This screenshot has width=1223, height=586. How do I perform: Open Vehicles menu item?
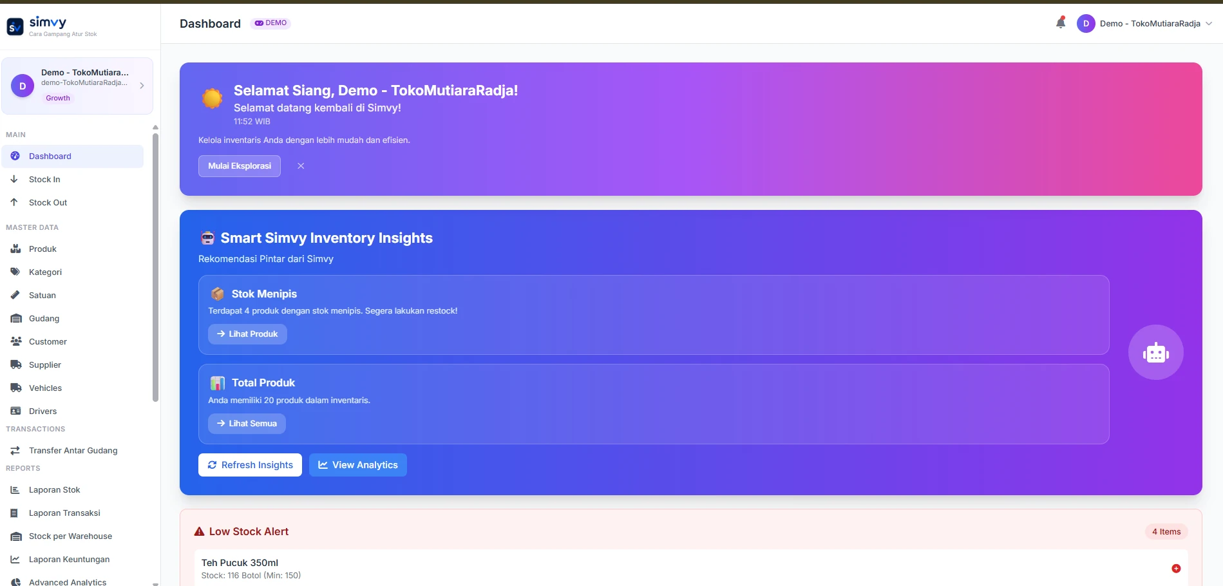pos(72,388)
